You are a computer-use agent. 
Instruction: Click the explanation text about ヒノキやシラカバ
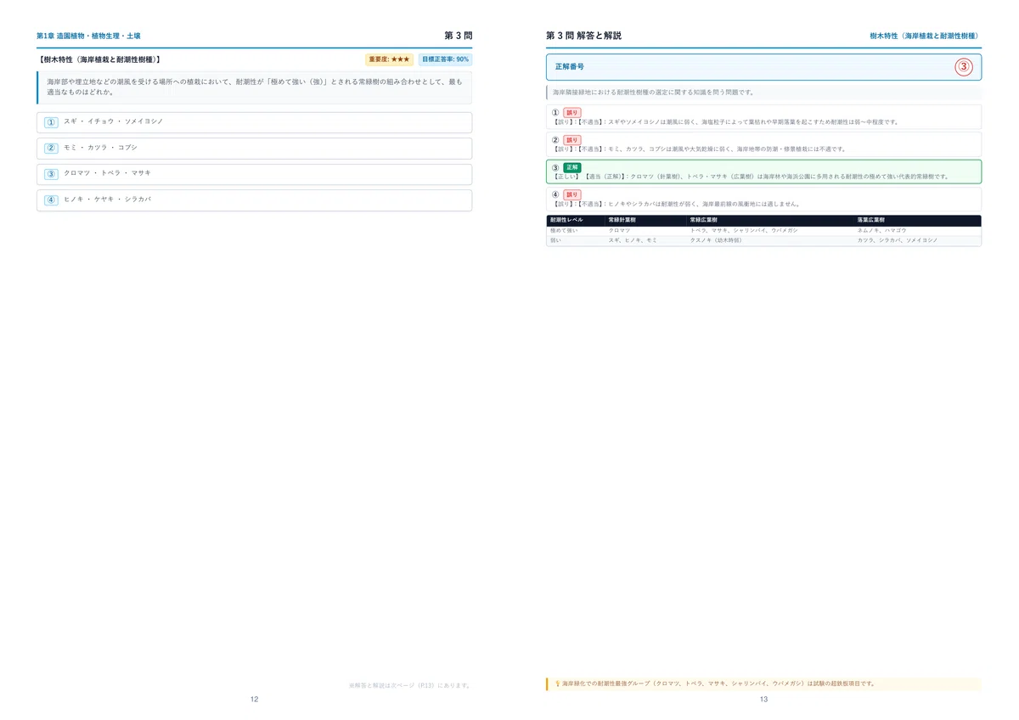(675, 204)
